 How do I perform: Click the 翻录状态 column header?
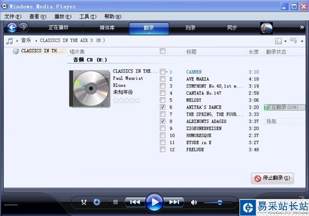tap(276, 52)
